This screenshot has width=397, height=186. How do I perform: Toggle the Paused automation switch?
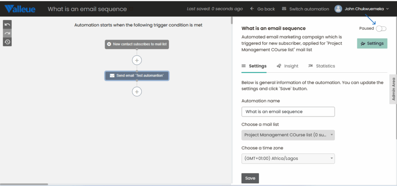coord(381,29)
